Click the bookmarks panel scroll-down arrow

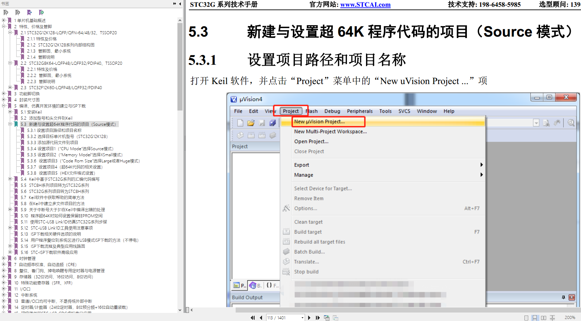point(180,310)
